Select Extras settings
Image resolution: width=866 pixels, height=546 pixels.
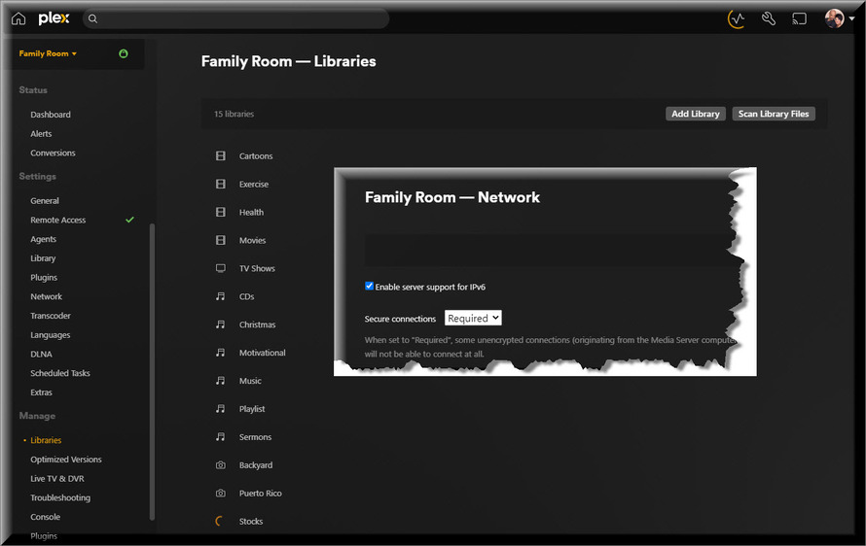(41, 392)
